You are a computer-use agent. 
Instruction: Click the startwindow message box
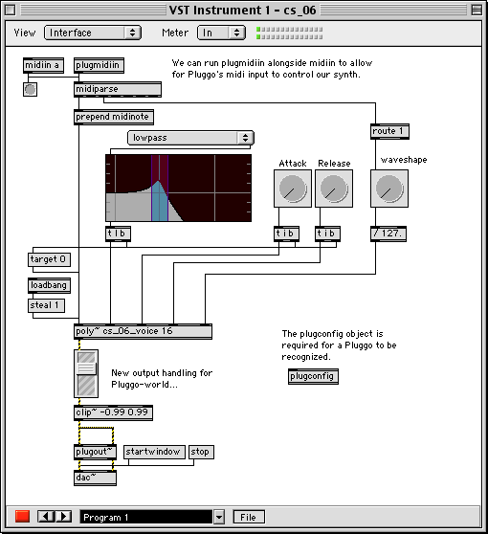click(x=154, y=452)
